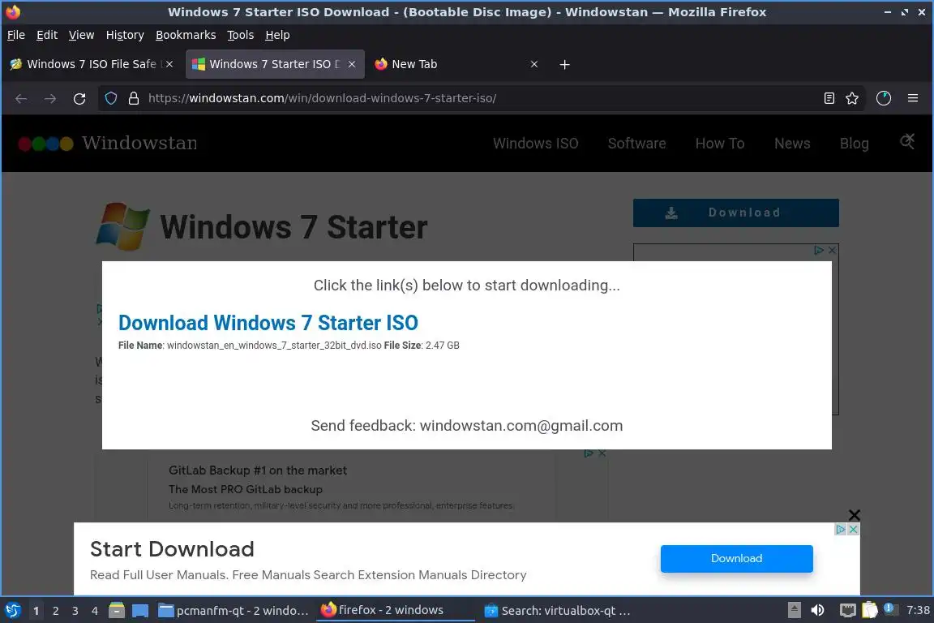This screenshot has width=934, height=623.
Task: Click the volume speaker tray icon
Action: pyautogui.click(x=817, y=610)
